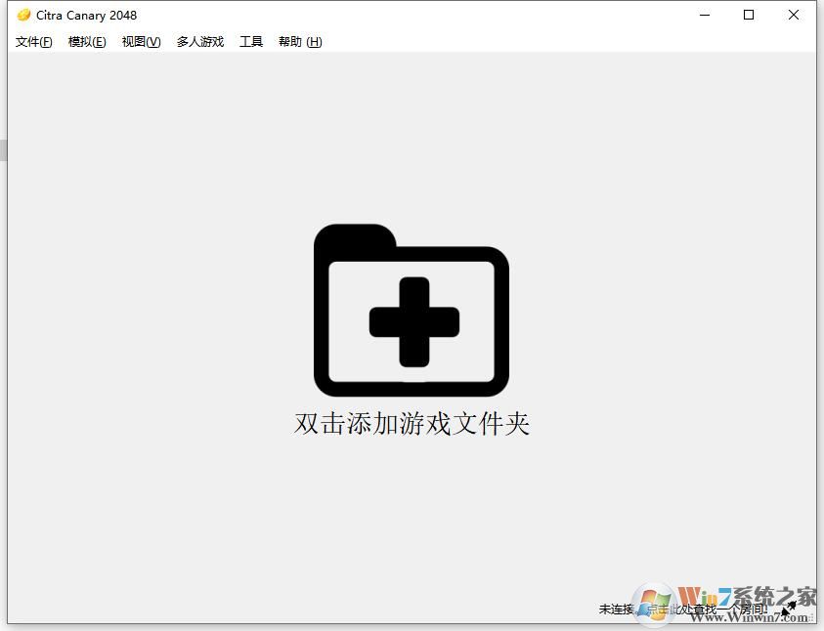The width and height of the screenshot is (824, 631).
Task: Open the 模拟(E) menu
Action: 87,42
